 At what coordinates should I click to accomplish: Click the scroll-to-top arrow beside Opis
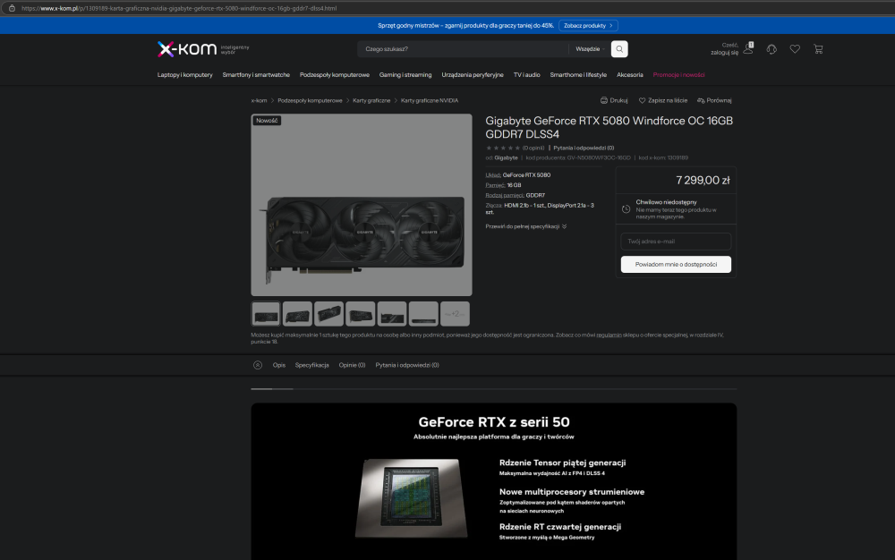click(258, 365)
